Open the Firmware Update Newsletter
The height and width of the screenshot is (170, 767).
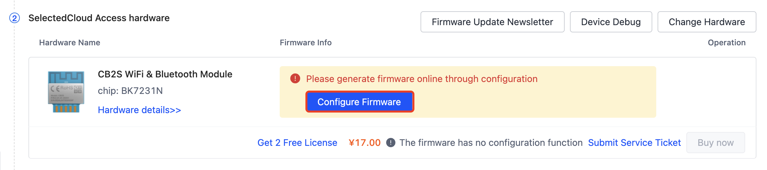pyautogui.click(x=492, y=22)
